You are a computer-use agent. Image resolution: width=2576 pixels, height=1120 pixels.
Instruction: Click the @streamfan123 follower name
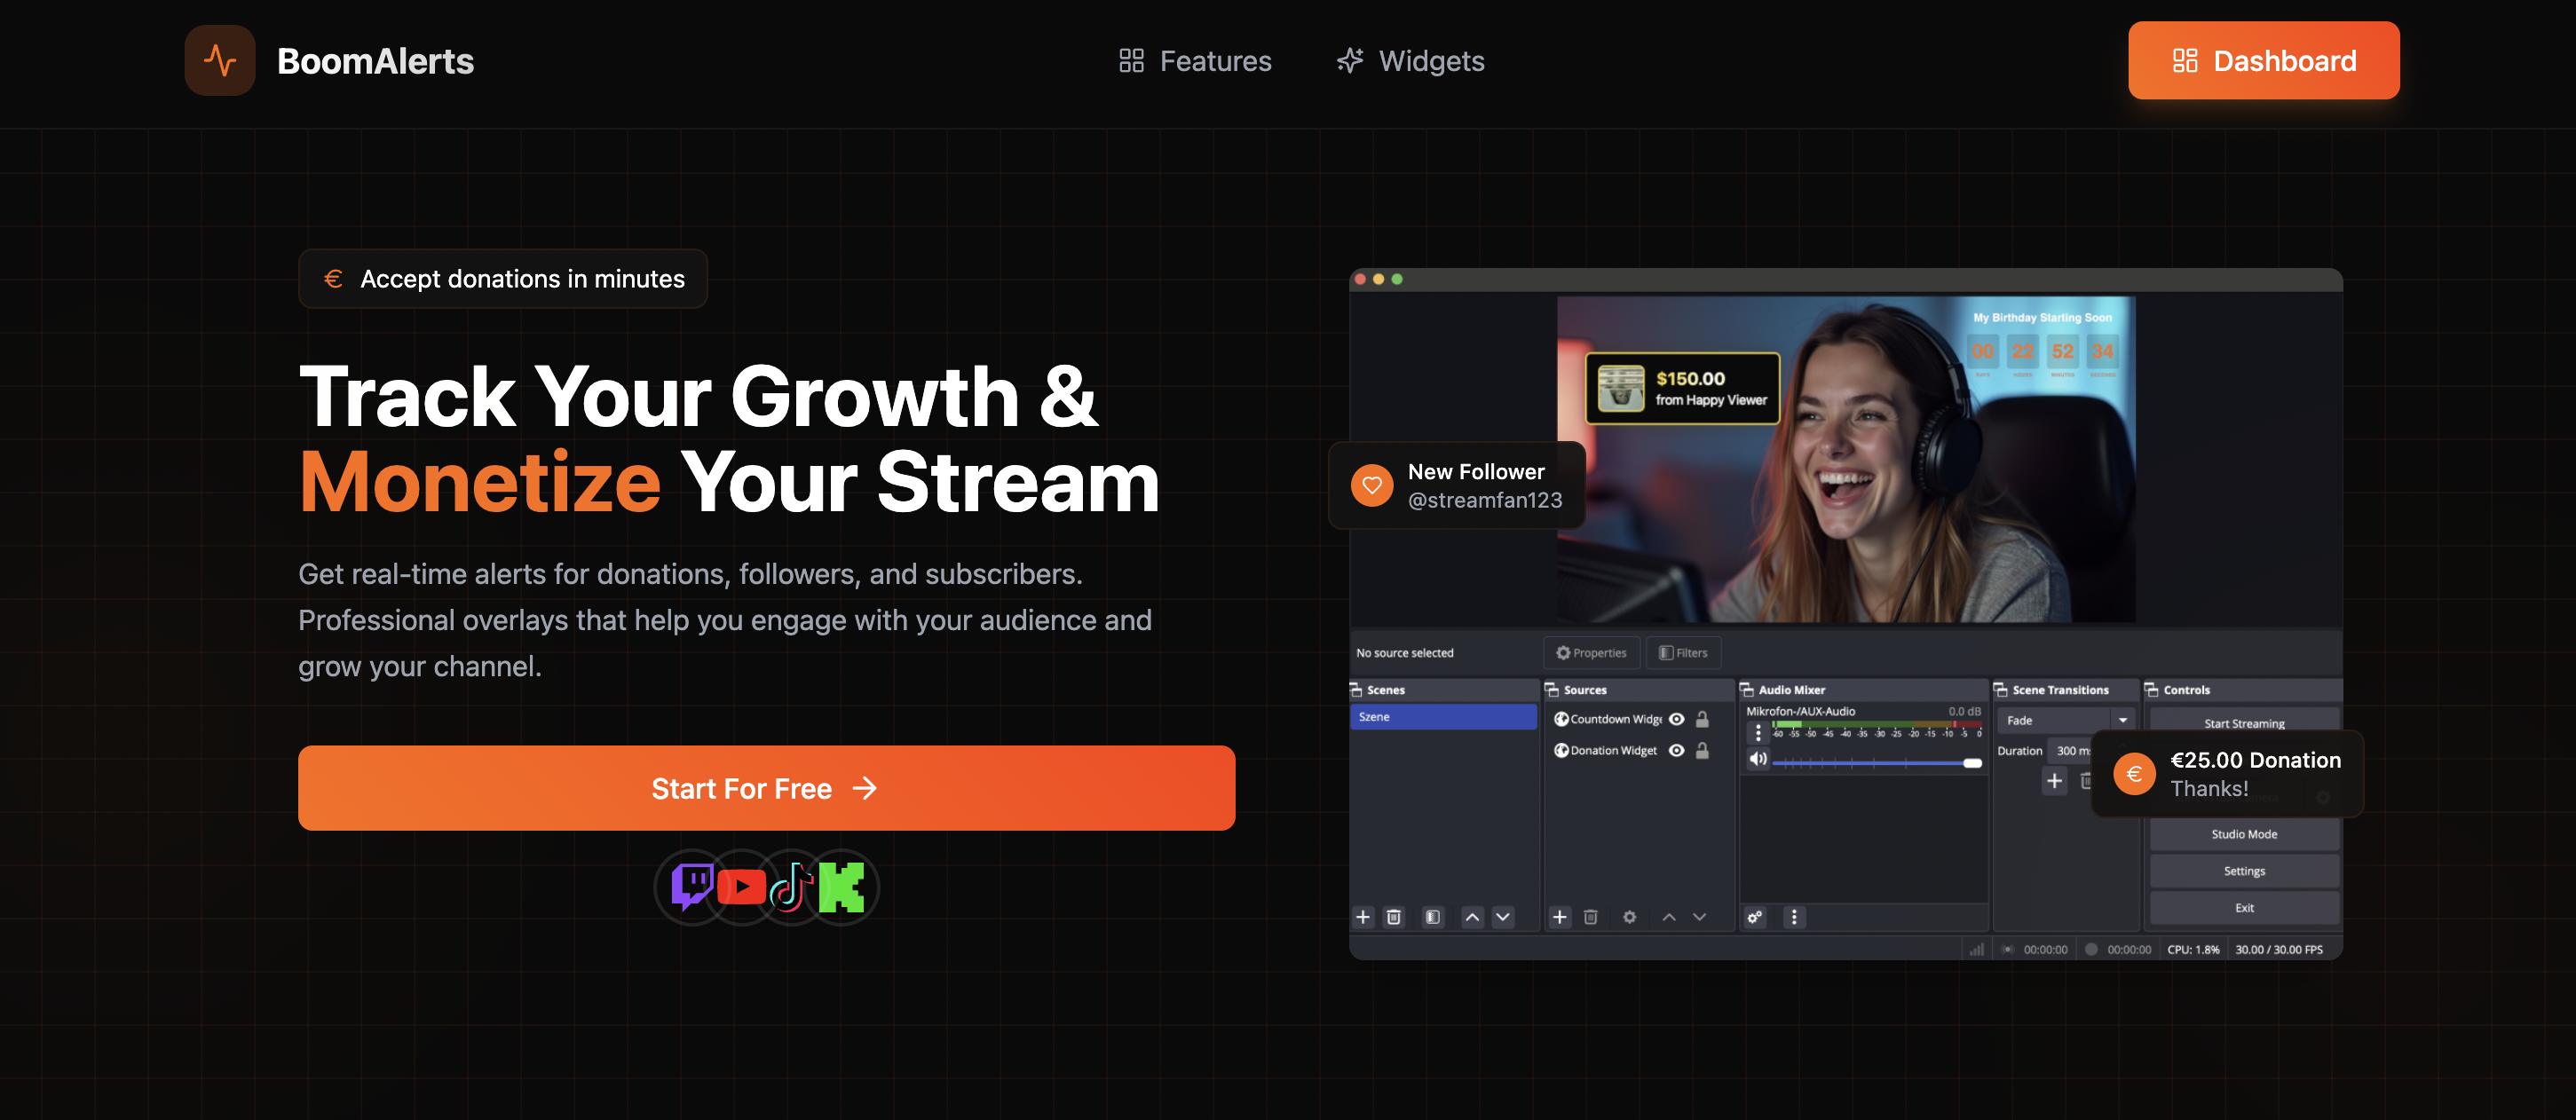pos(1485,500)
